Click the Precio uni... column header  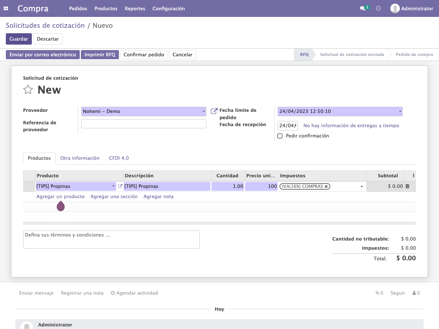pos(262,176)
